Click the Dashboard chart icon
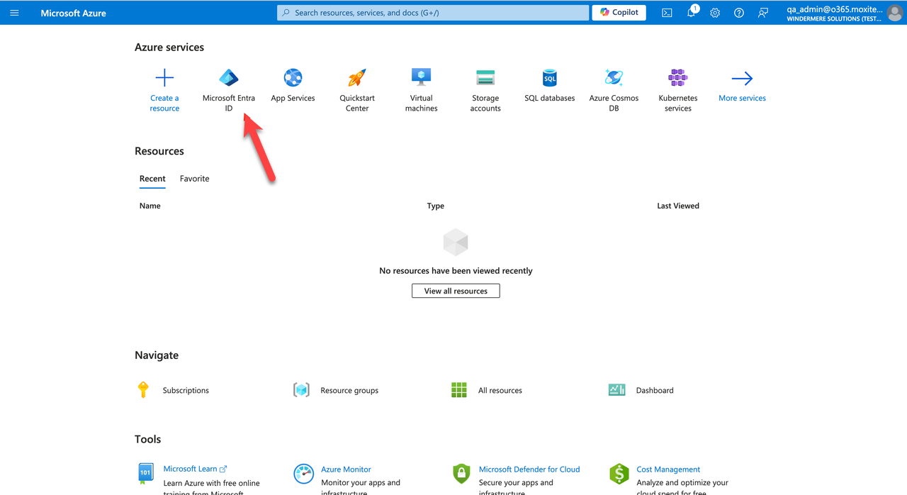This screenshot has height=495, width=907. pyautogui.click(x=617, y=390)
